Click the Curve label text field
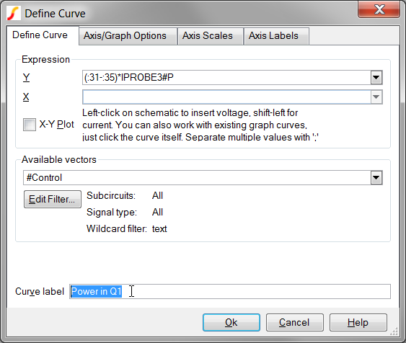Screen dimensions: 406x343 [x=230, y=292]
